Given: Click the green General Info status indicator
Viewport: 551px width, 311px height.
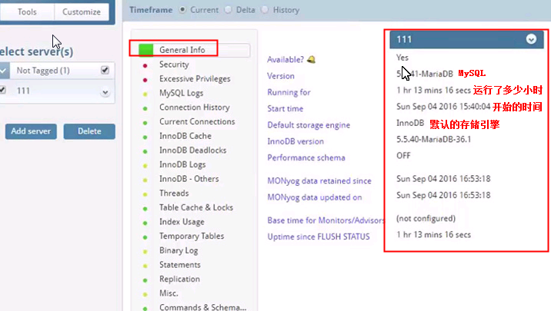Looking at the screenshot, I should [x=146, y=50].
